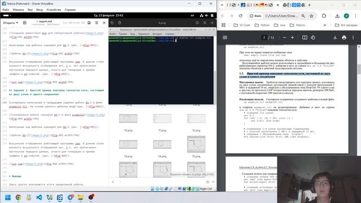The height and width of the screenshot is (203, 361).
Task: Expand hidden bookmarks chevron
Action: [325, 25]
